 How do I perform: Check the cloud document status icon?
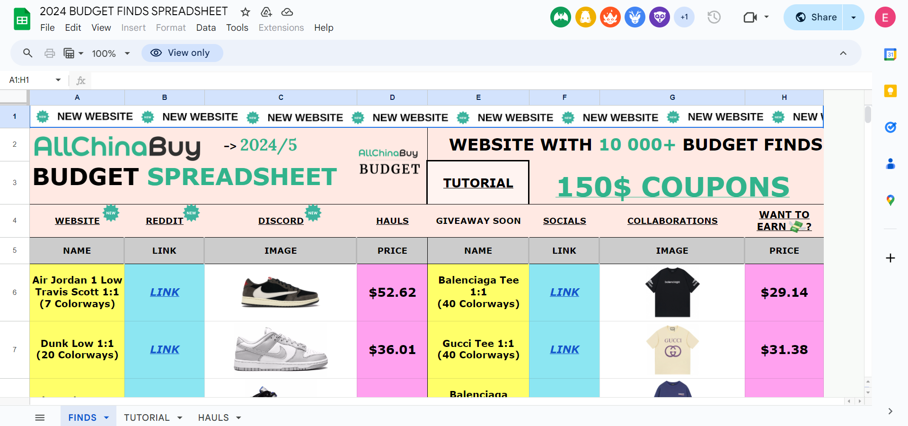tap(287, 12)
